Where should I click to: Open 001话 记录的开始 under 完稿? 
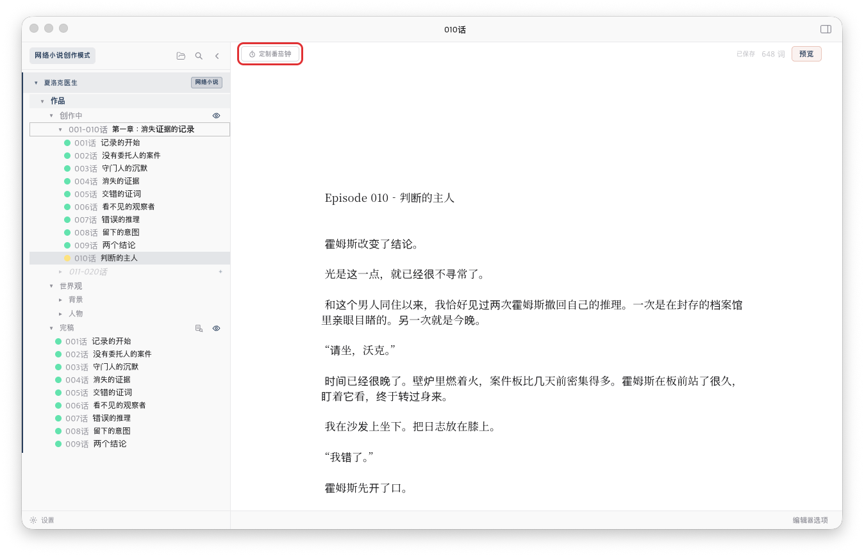(129, 341)
